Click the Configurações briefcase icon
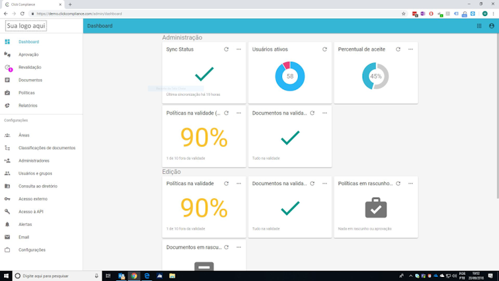The image size is (499, 281). (x=7, y=250)
